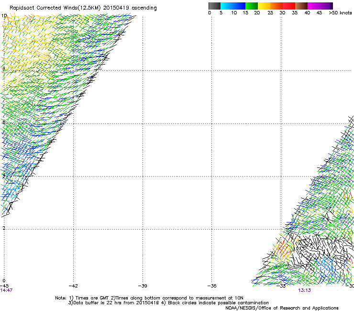This screenshot has height=311, width=354.
Task: Click the brown 35-40 knots color band
Action: (301, 6)
